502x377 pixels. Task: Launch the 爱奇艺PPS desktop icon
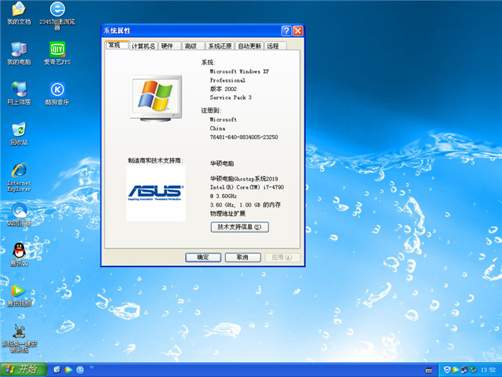pyautogui.click(x=57, y=53)
